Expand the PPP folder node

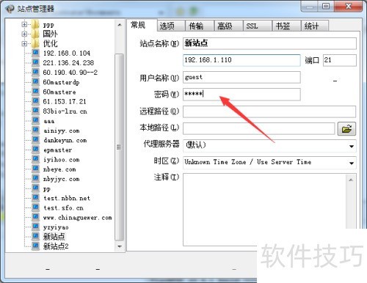(x=24, y=24)
